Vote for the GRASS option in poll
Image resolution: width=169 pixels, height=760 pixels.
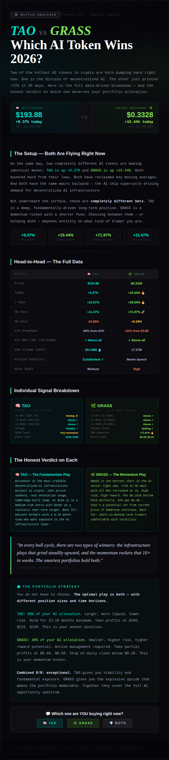(x=83, y=723)
